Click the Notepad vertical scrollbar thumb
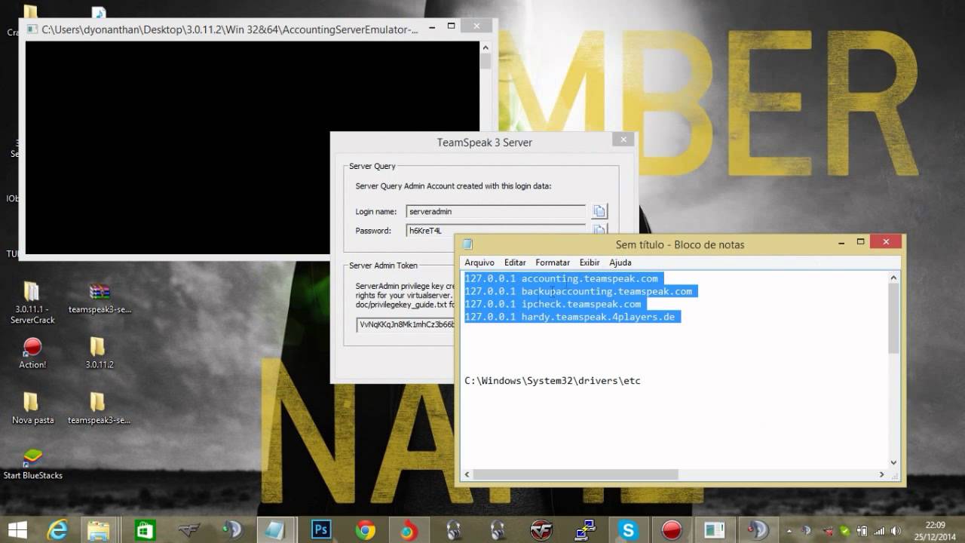The width and height of the screenshot is (965, 543). coord(893,319)
